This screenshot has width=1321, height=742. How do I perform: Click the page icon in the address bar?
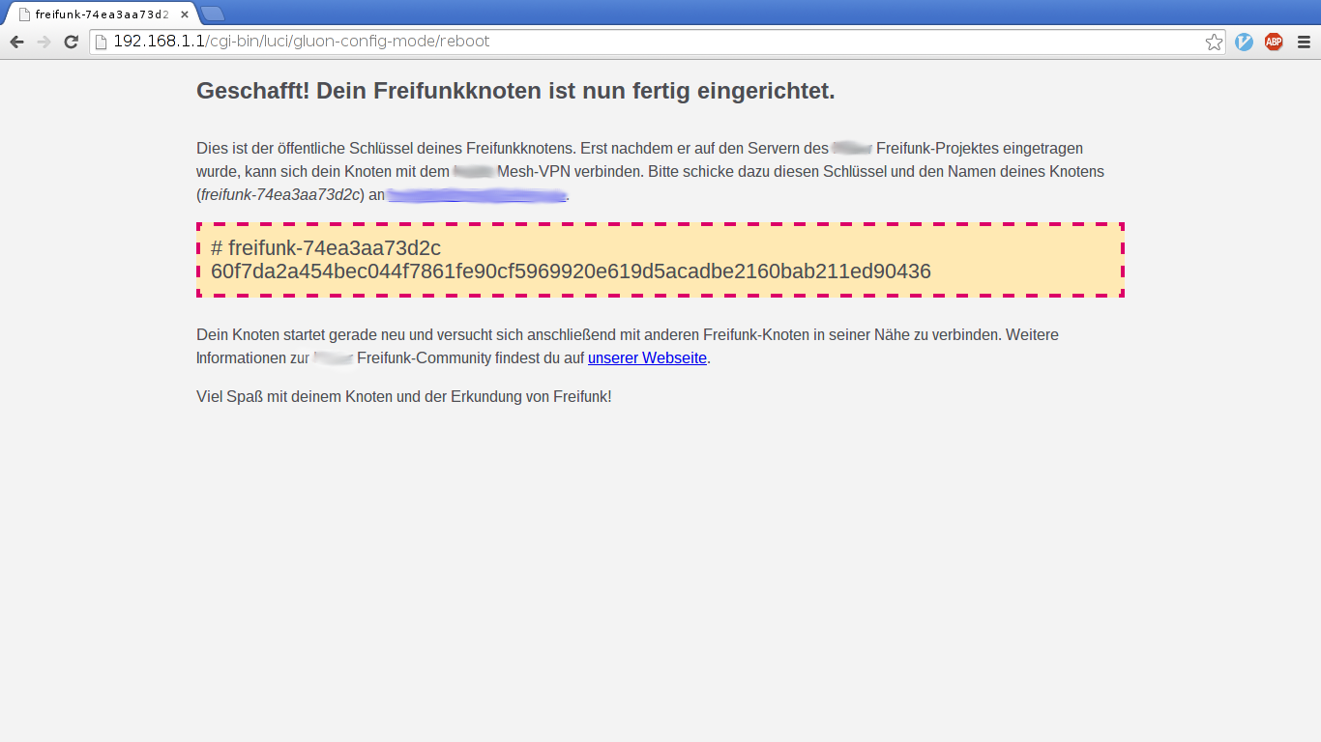101,42
